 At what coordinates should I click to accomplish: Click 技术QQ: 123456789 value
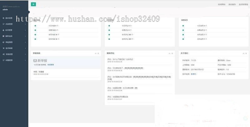point(226,74)
